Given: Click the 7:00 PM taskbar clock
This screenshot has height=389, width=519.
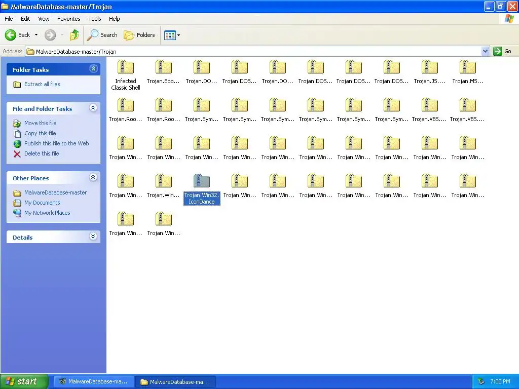Looking at the screenshot, I should click(500, 382).
